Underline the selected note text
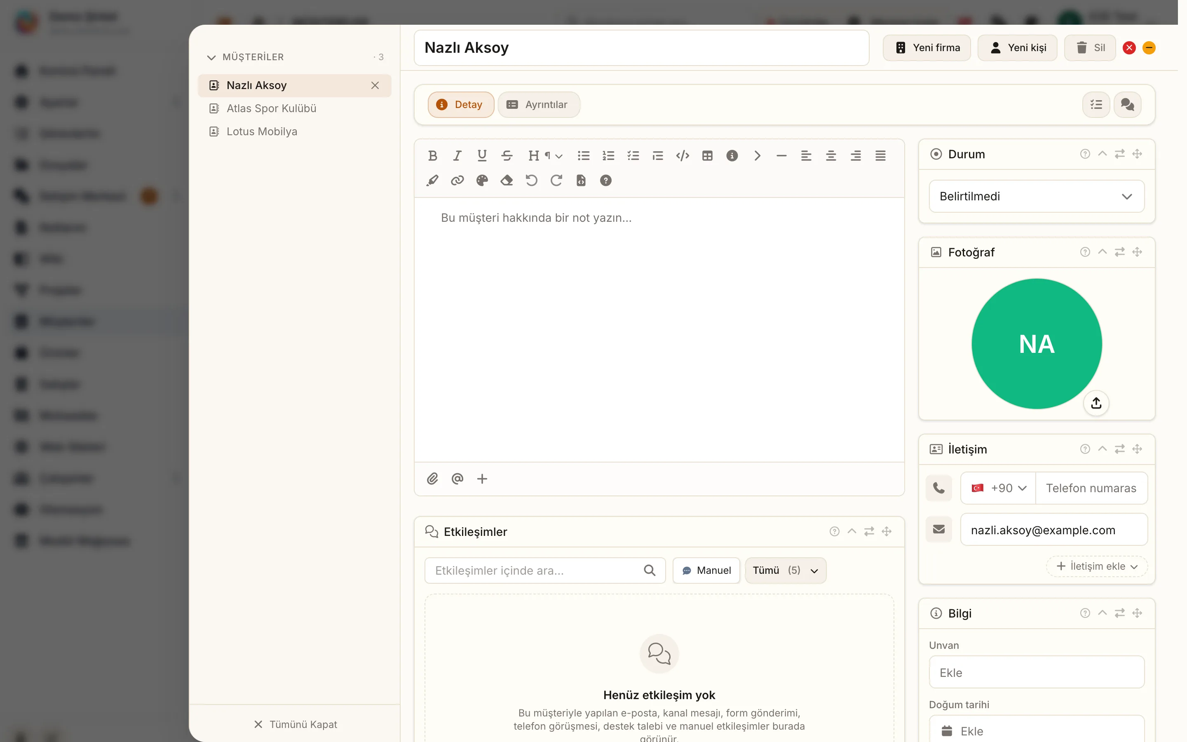This screenshot has height=742, width=1187. [x=482, y=155]
